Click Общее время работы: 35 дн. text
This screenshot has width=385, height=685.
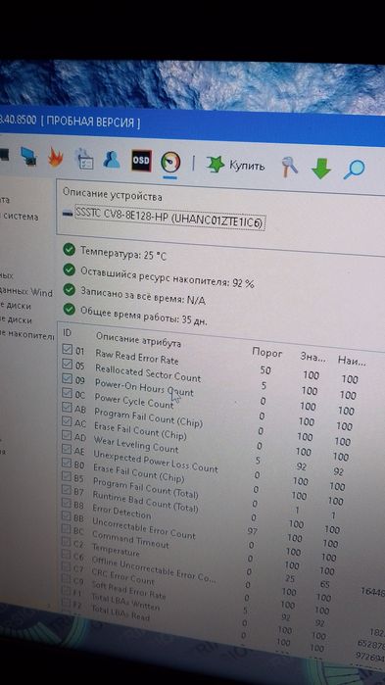[x=144, y=316]
